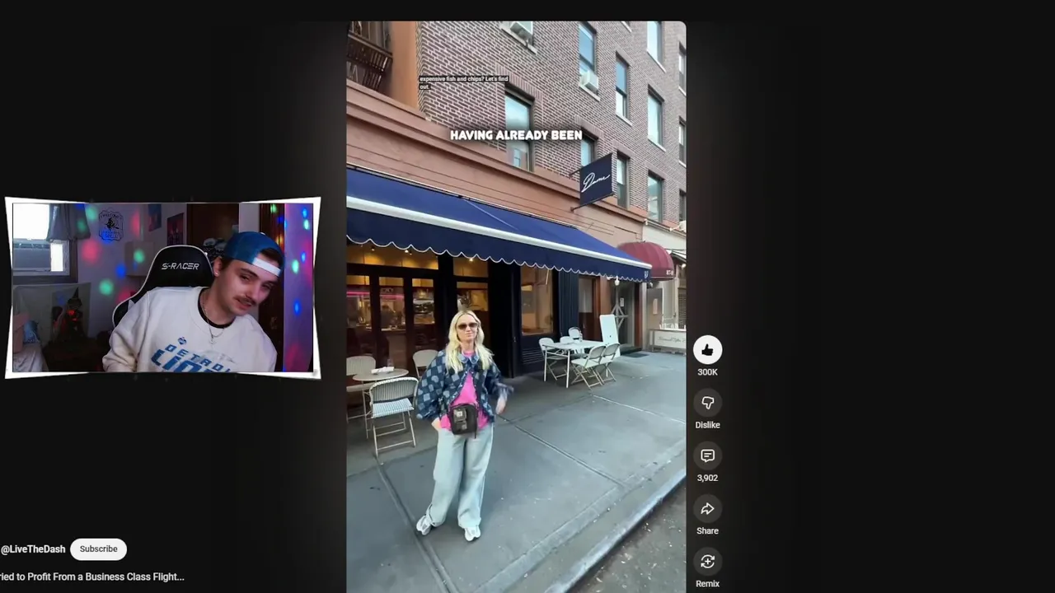
Task: Open the @LiveTheDash channel link
Action: pyautogui.click(x=33, y=549)
